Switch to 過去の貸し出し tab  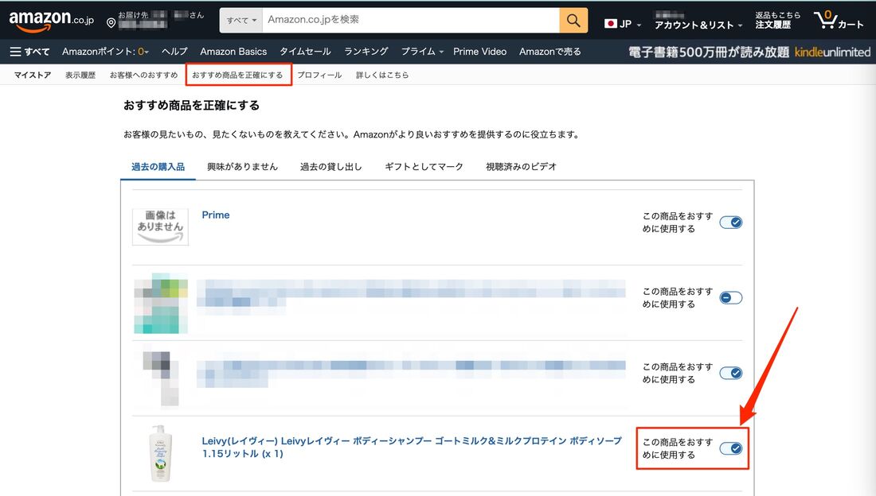point(330,167)
